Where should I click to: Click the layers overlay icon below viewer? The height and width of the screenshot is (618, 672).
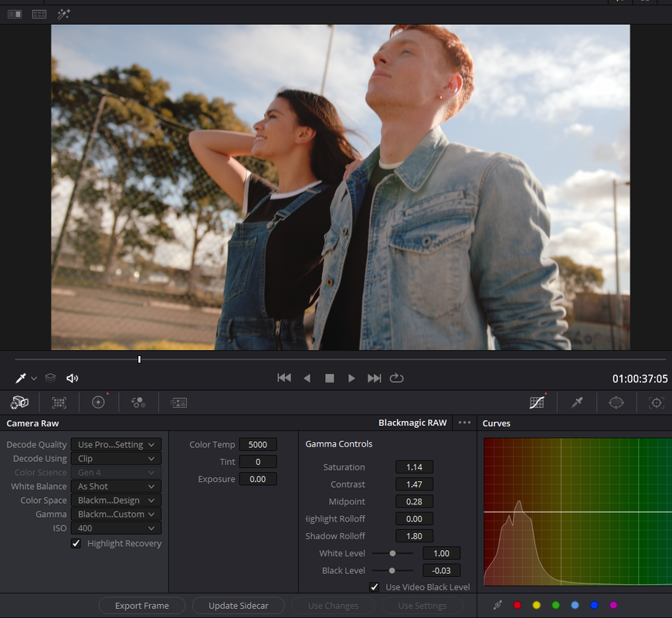click(x=50, y=378)
